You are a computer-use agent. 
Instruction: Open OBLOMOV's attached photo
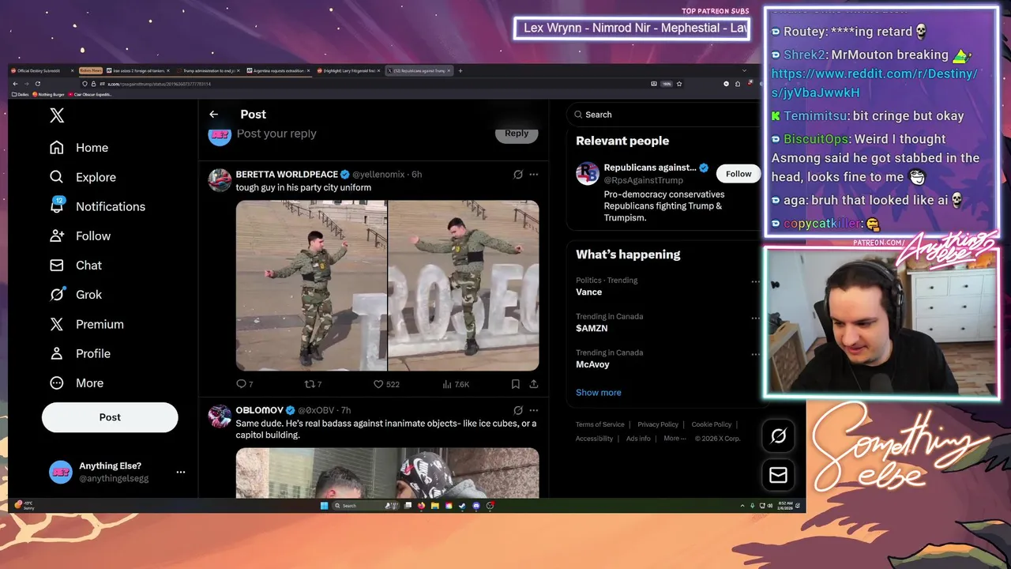tap(387, 473)
